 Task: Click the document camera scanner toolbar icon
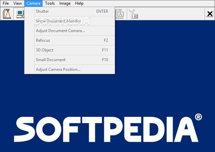coord(7,14)
